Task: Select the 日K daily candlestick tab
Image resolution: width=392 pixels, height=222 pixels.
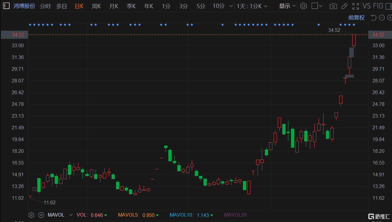Action: (79, 6)
